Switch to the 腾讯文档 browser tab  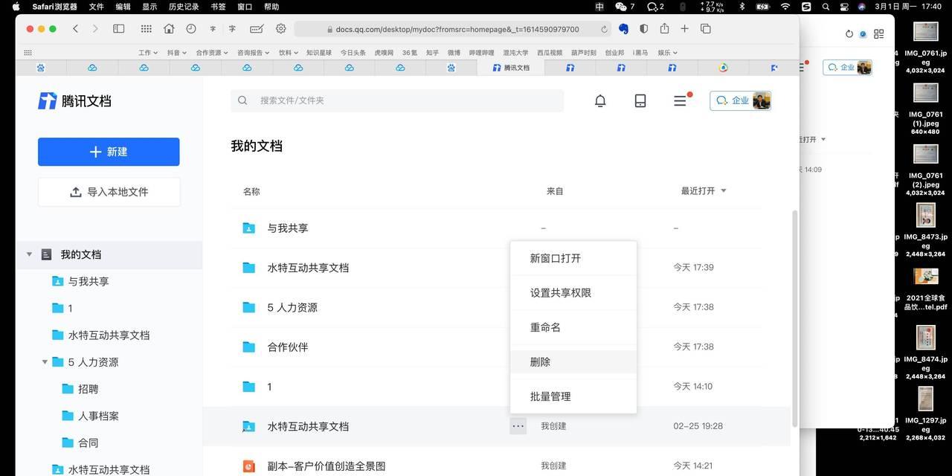pos(511,68)
